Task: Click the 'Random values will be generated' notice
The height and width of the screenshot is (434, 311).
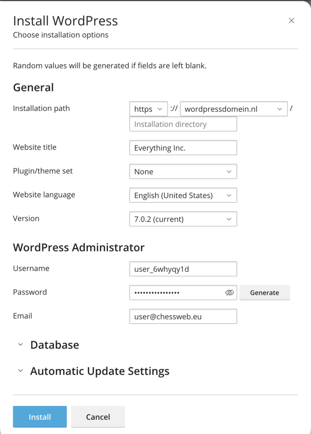Action: tap(110, 66)
